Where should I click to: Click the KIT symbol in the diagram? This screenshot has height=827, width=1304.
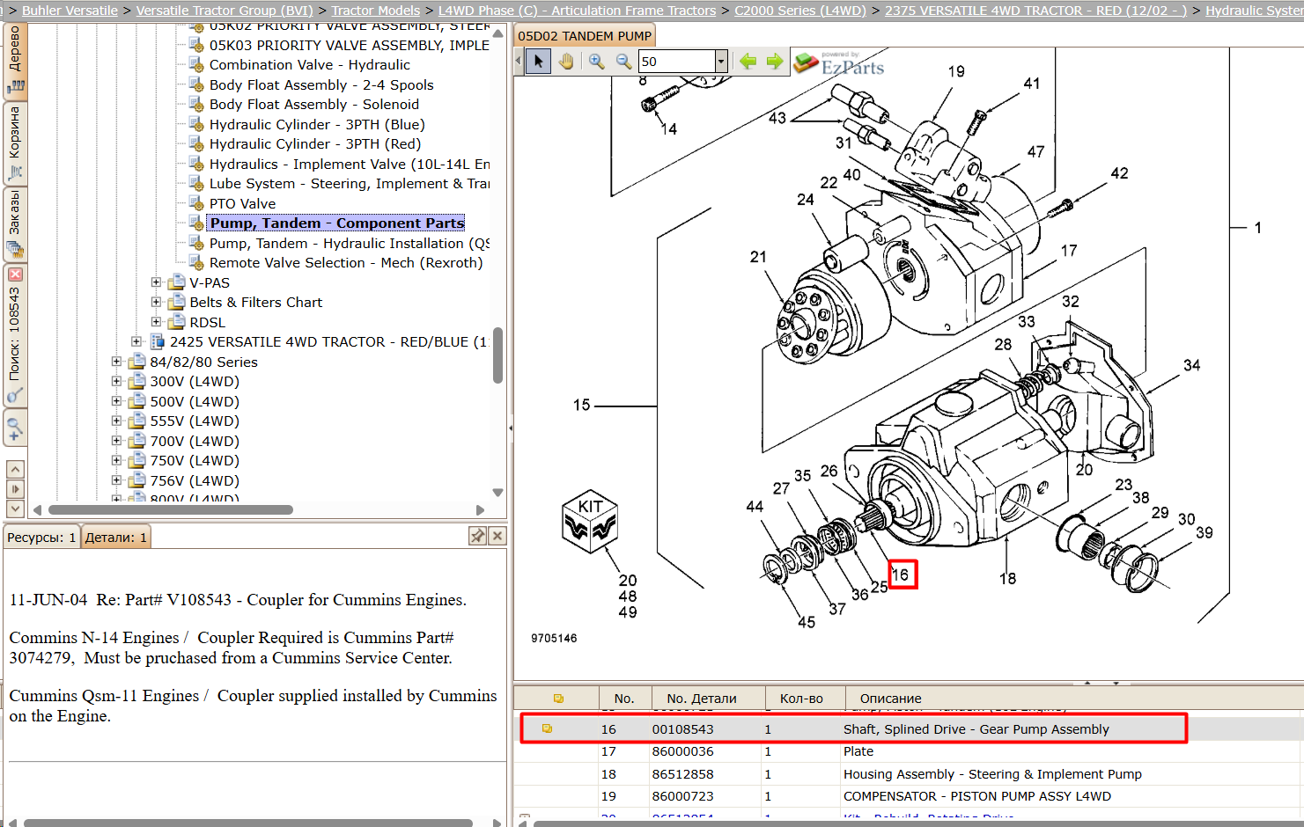590,521
